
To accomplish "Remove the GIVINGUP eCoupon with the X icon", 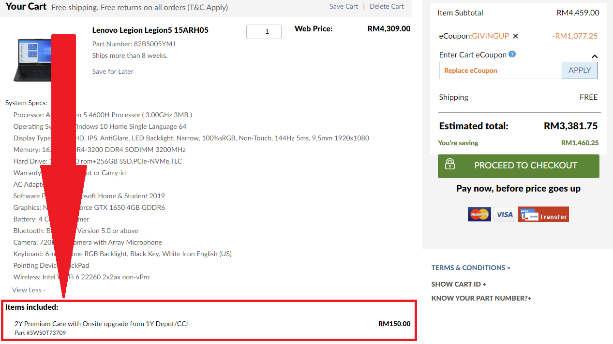I will (515, 36).
